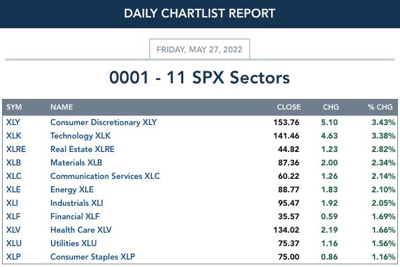
Task: Open Energy XLE sector link
Action: (72, 190)
